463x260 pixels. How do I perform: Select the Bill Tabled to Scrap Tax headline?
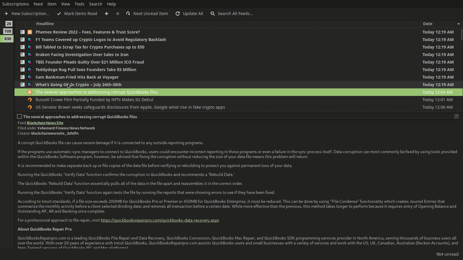[90, 47]
